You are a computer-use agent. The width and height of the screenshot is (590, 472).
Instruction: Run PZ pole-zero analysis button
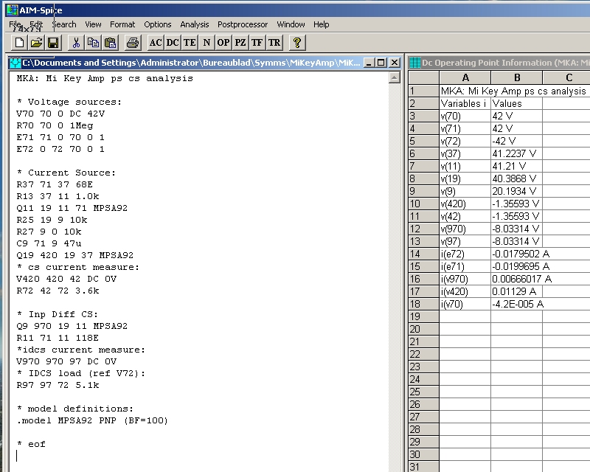[x=240, y=43]
